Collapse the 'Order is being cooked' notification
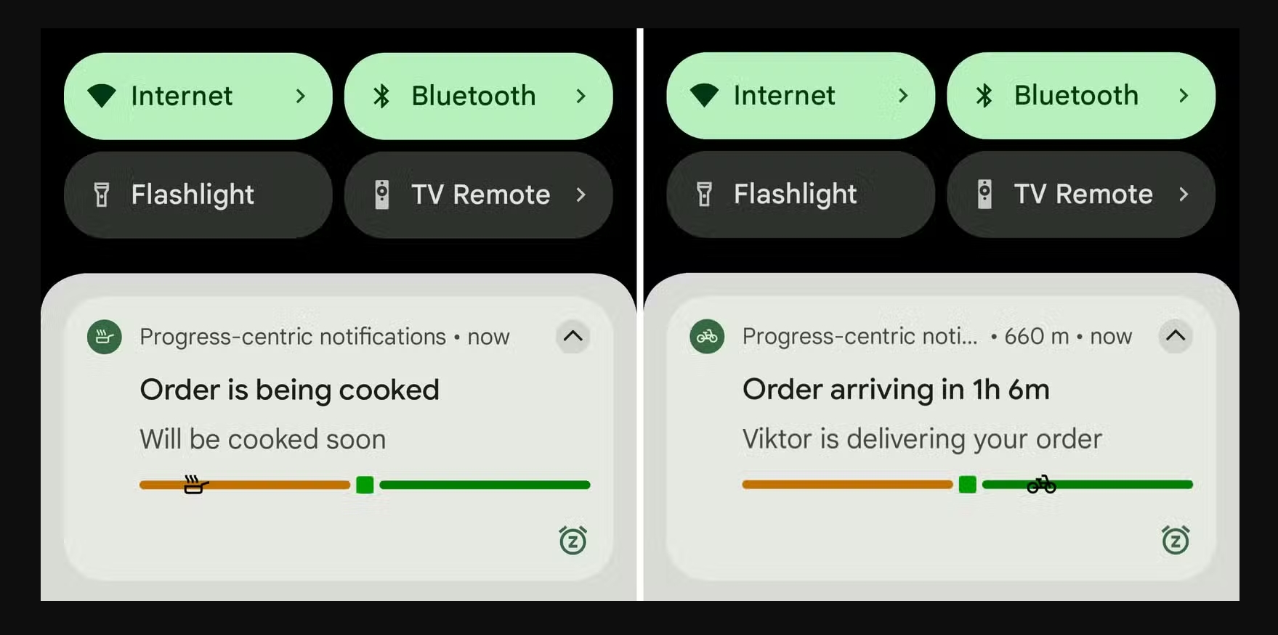 coord(573,336)
